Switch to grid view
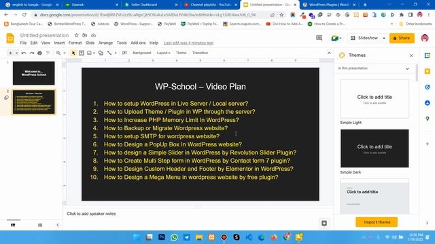435x244 pixels. tap(40, 225)
